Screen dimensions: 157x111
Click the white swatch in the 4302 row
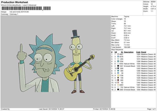(118, 64)
